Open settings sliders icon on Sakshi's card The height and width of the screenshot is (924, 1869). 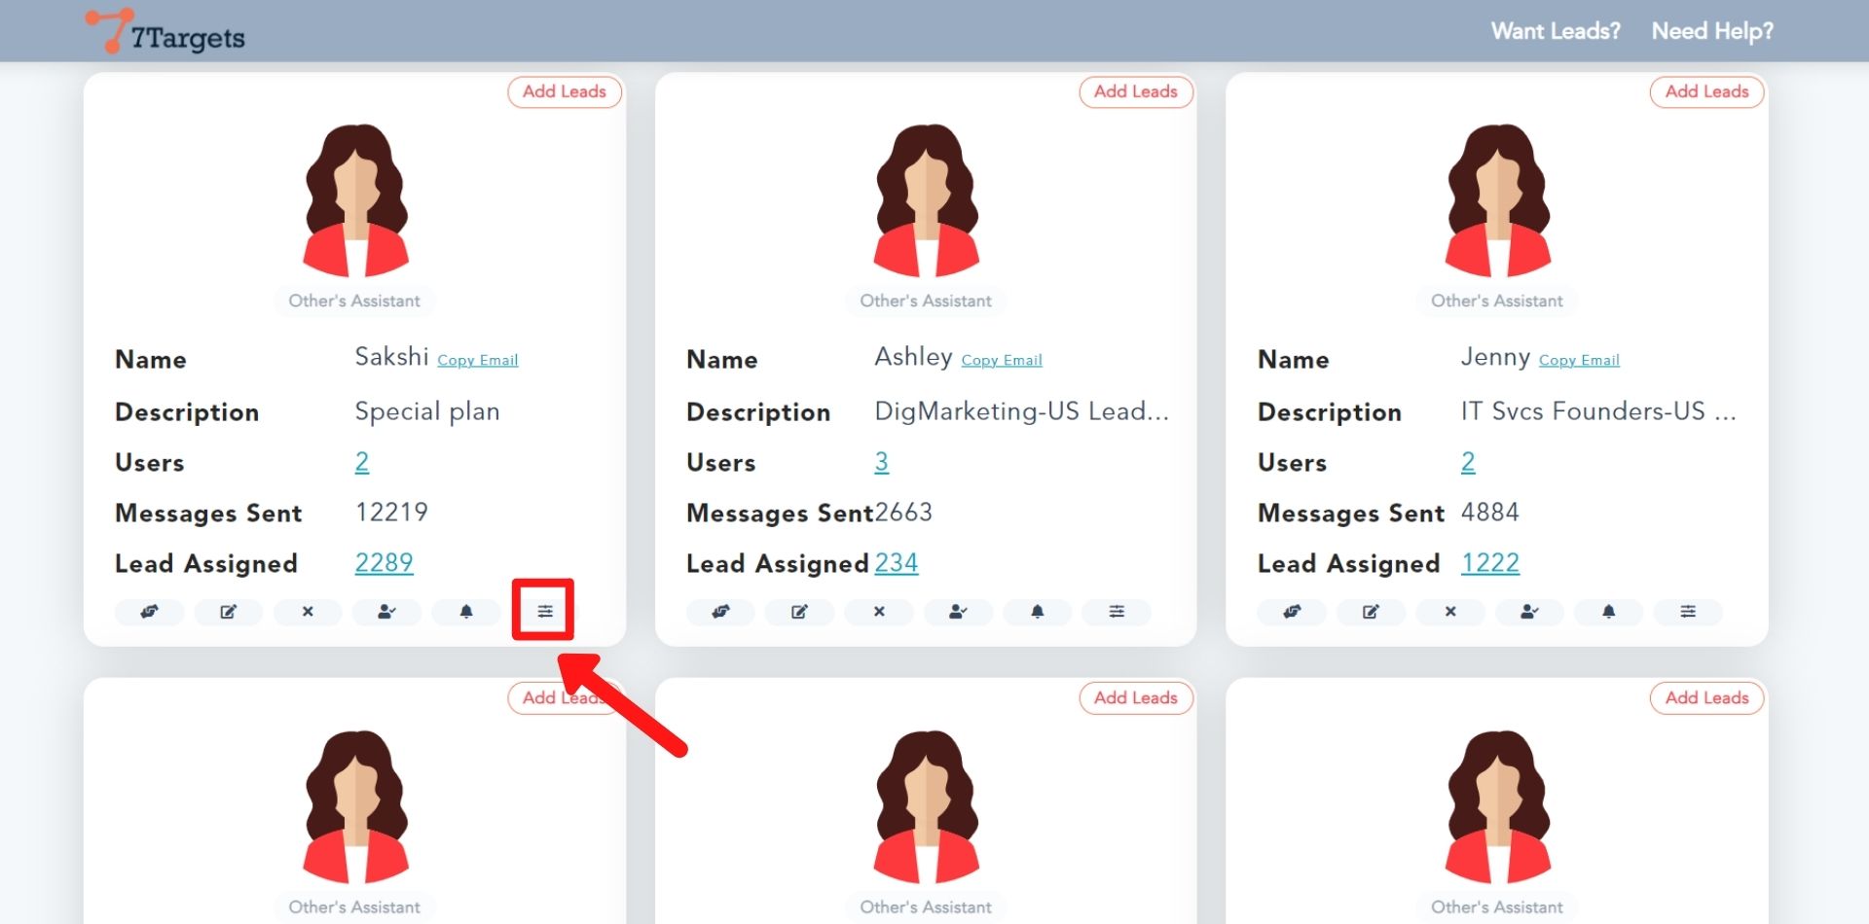coord(544,612)
